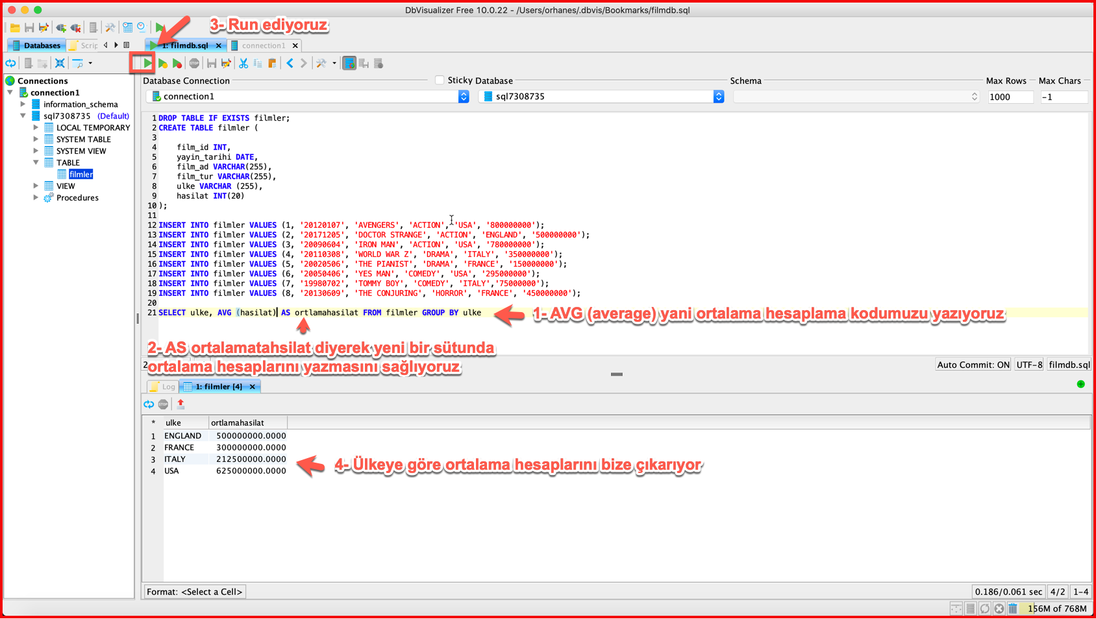Open file via the folder toolbar icon

coord(14,27)
